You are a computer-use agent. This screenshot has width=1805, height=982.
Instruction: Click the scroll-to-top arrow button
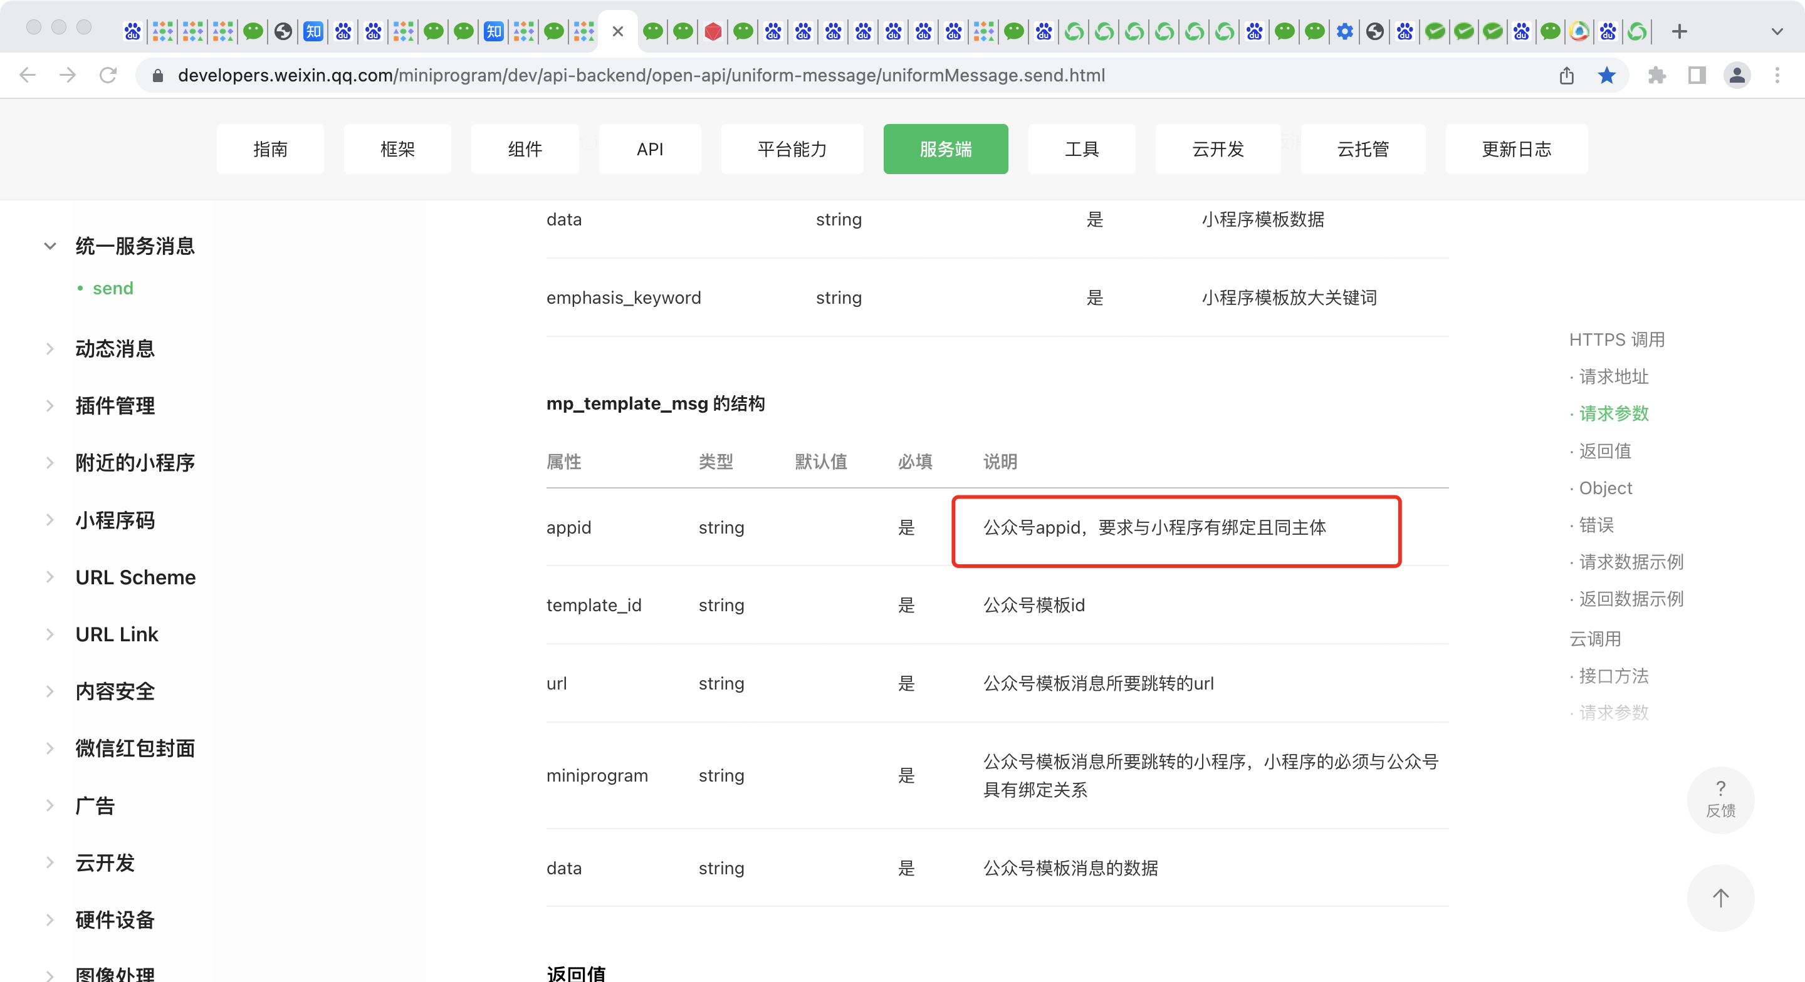1720,898
